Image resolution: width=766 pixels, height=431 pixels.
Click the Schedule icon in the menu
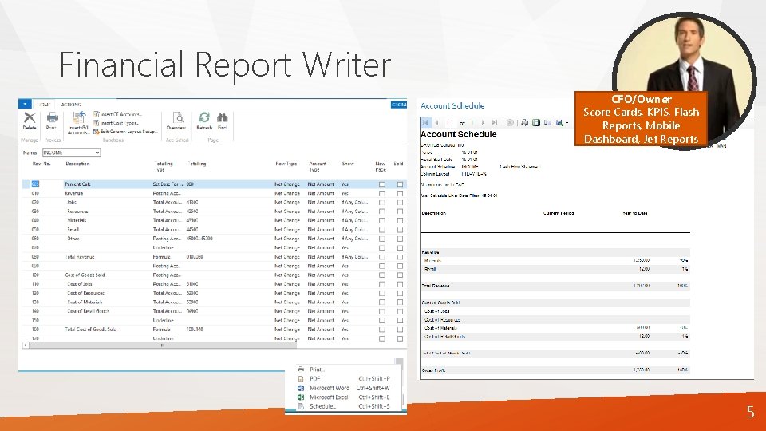[x=301, y=406]
